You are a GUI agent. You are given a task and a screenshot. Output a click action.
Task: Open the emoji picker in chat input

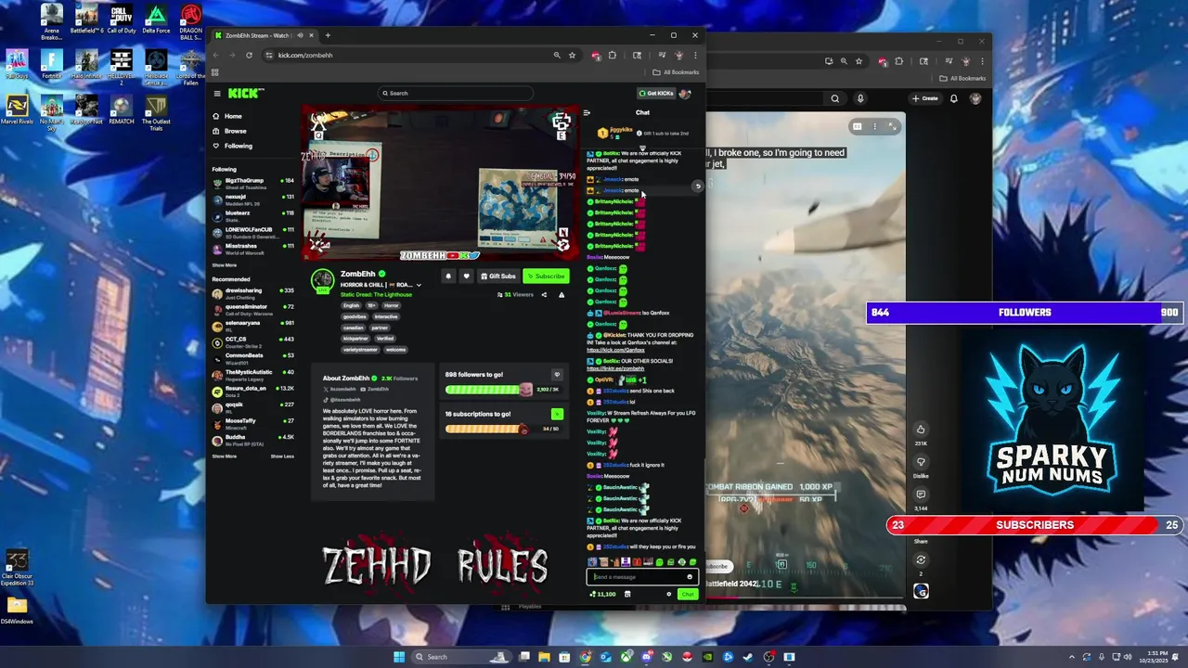click(690, 576)
